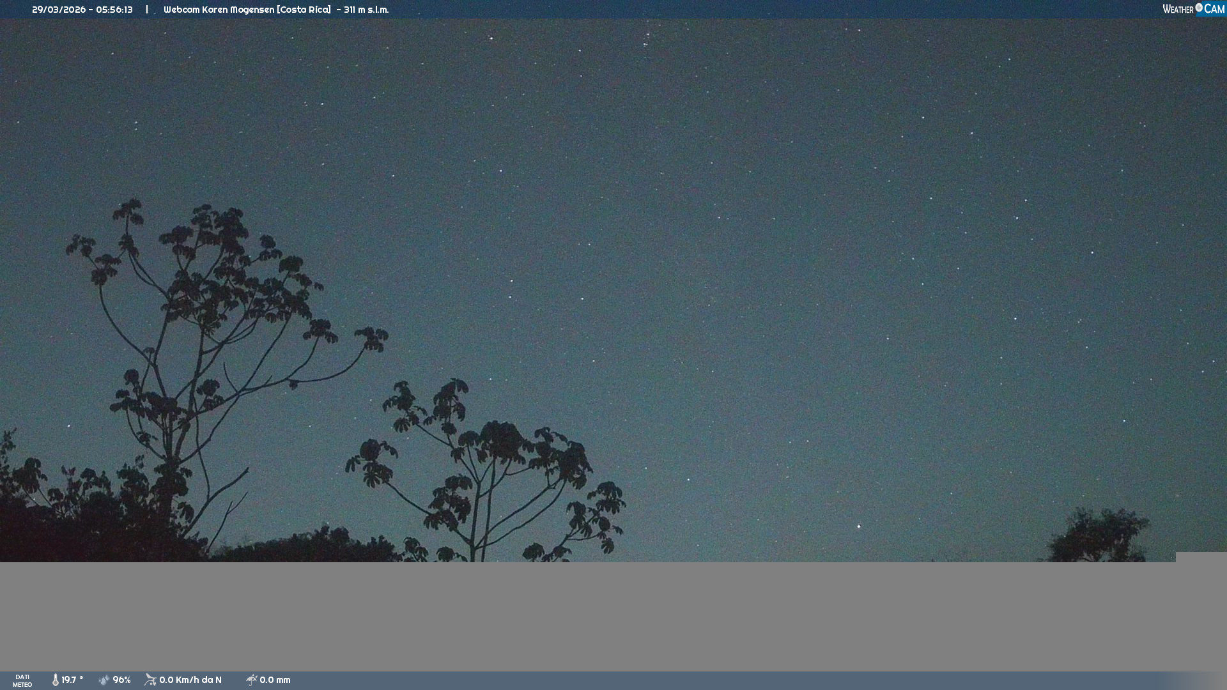
Task: Click the wind speed icon
Action: coord(150,680)
